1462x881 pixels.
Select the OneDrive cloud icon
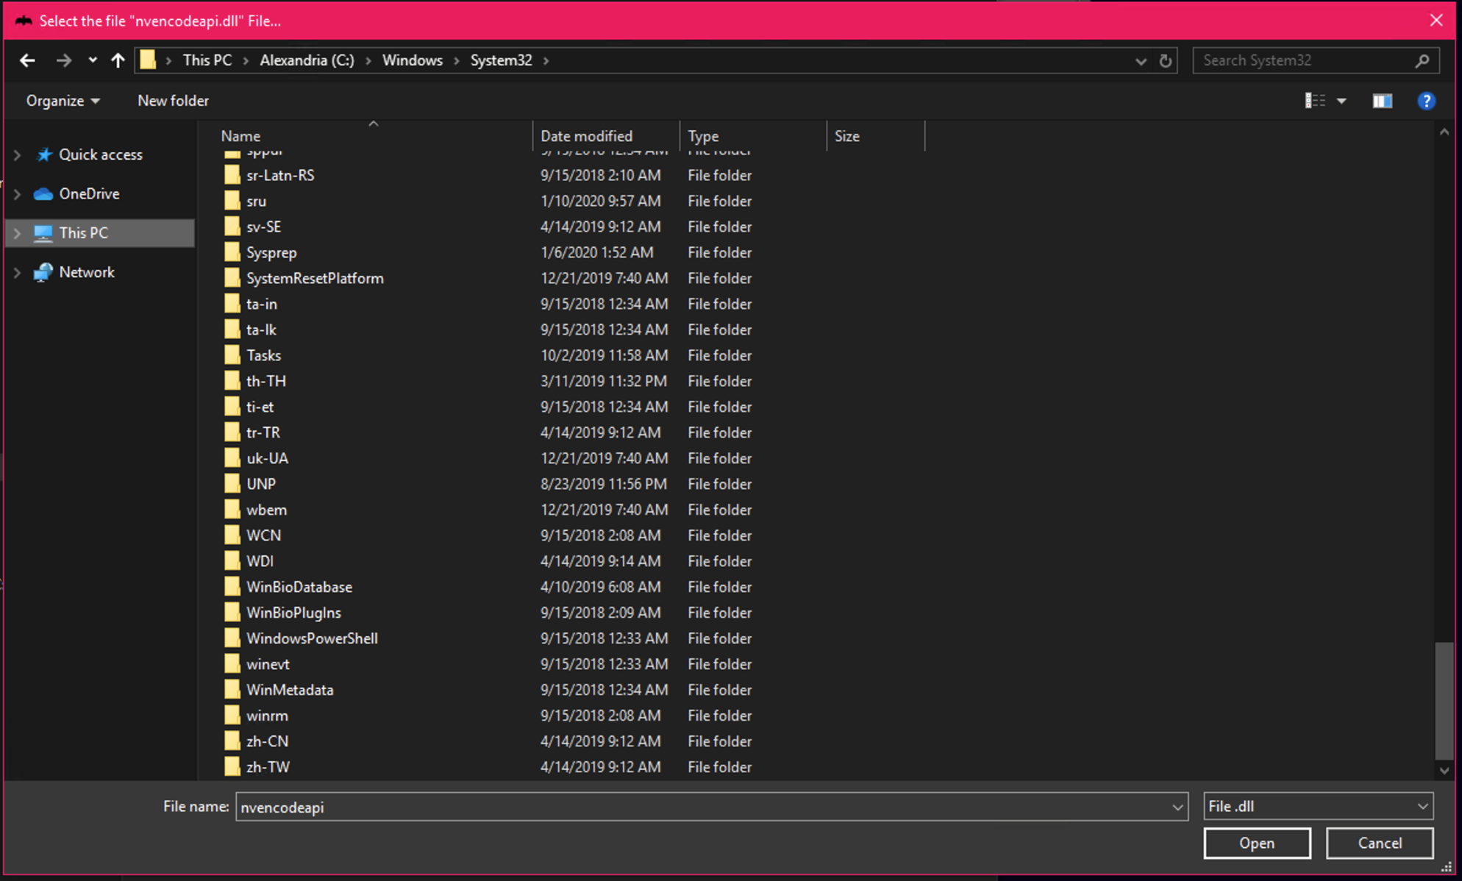coord(43,193)
